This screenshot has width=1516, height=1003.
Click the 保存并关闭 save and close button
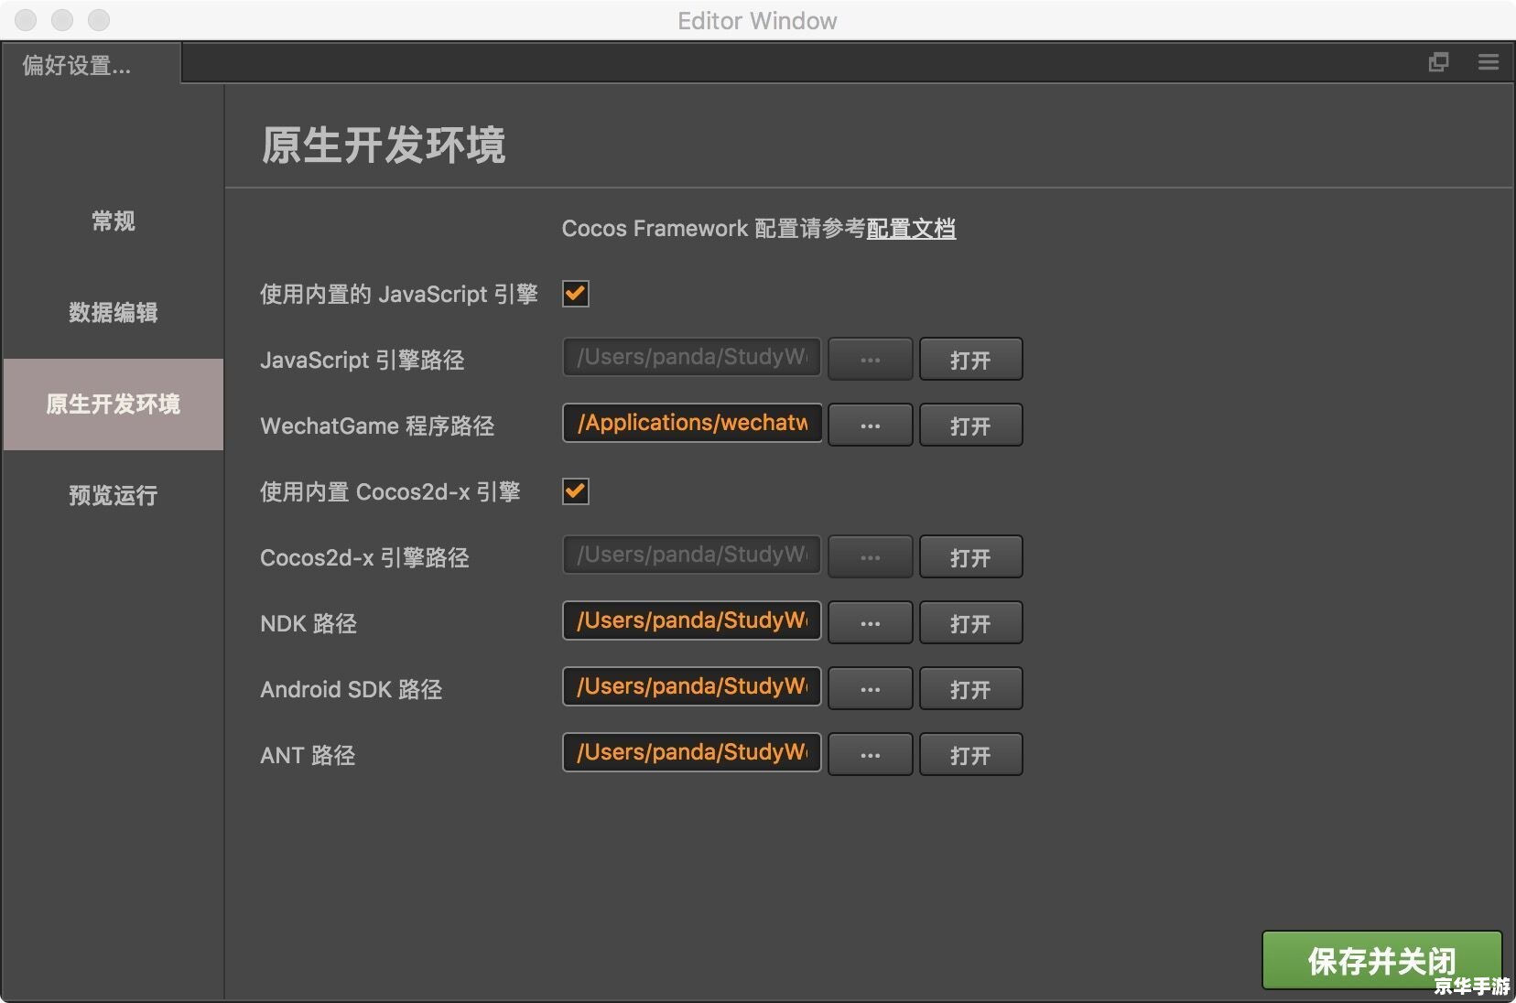pos(1381,961)
